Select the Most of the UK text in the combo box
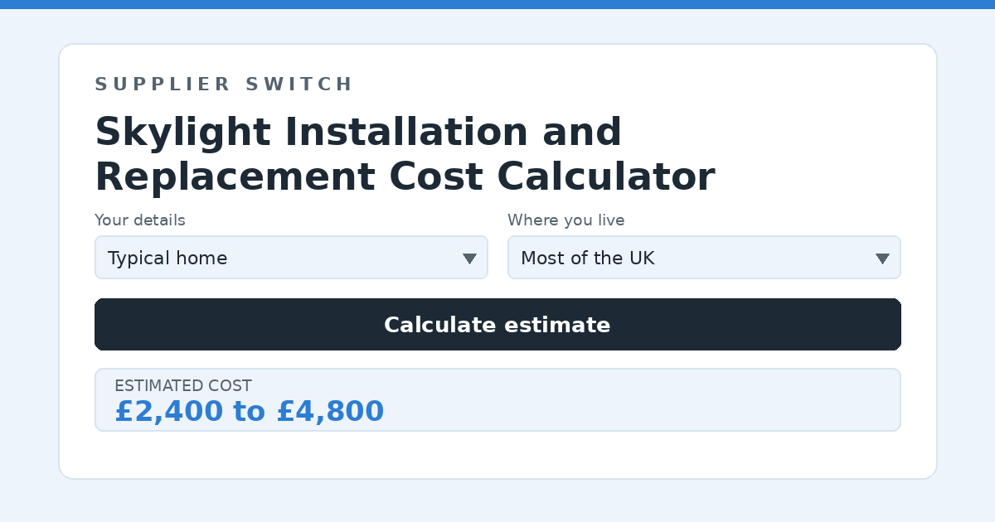 coord(588,259)
